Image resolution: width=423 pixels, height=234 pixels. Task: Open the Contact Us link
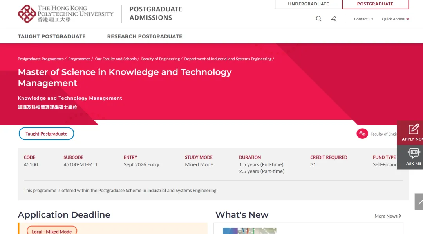[363, 19]
